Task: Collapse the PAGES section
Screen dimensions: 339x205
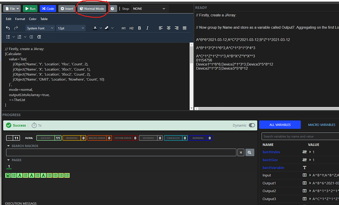Action: pyautogui.click(x=8, y=160)
